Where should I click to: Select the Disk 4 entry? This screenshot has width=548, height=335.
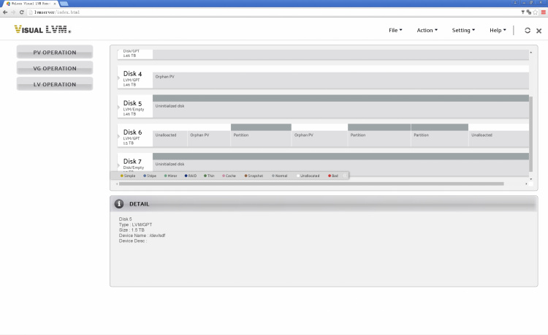[x=134, y=78]
